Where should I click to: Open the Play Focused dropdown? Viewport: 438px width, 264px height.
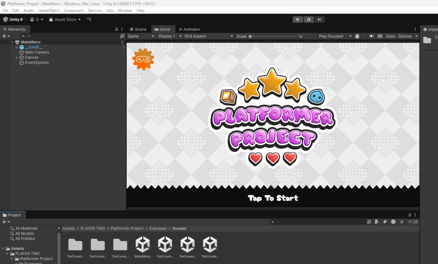coord(335,36)
